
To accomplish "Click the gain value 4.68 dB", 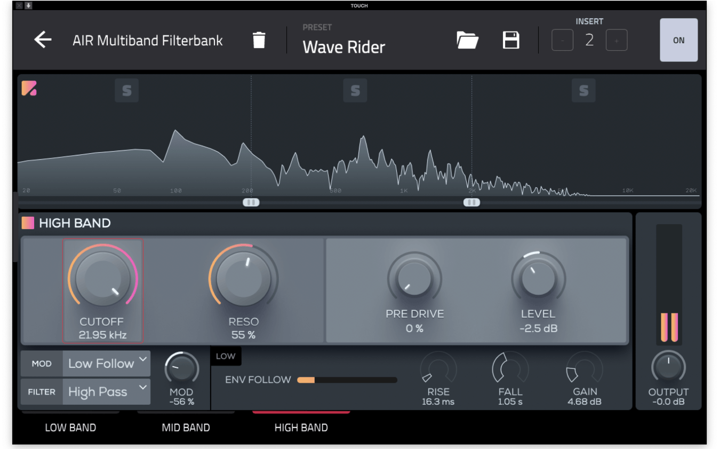I will 585,401.
